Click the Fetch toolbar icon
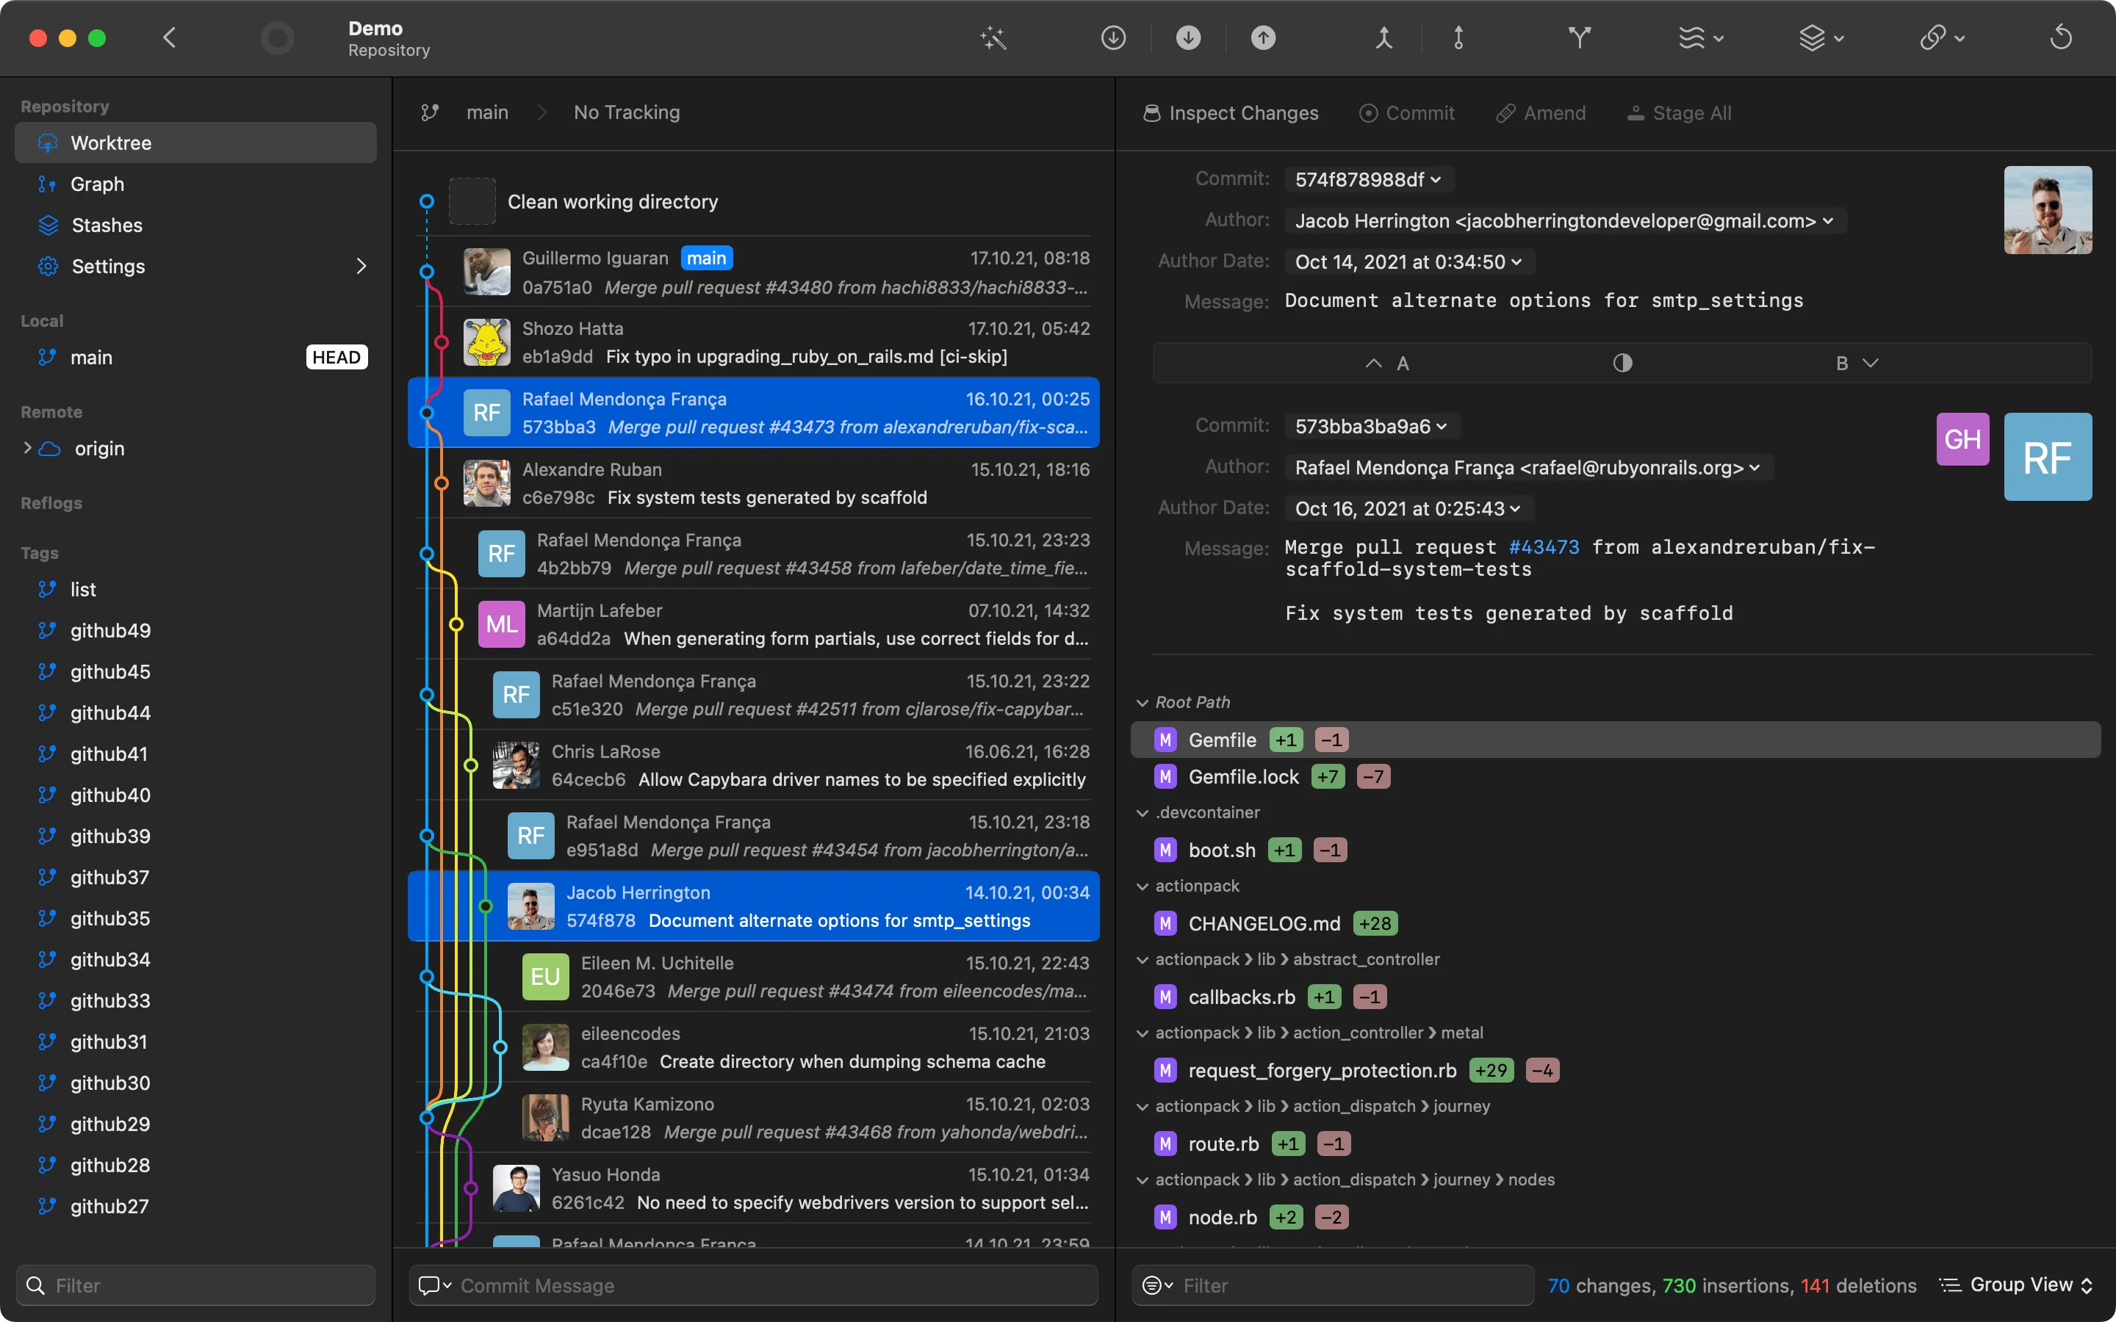Viewport: 2116px width, 1322px height. point(1113,37)
